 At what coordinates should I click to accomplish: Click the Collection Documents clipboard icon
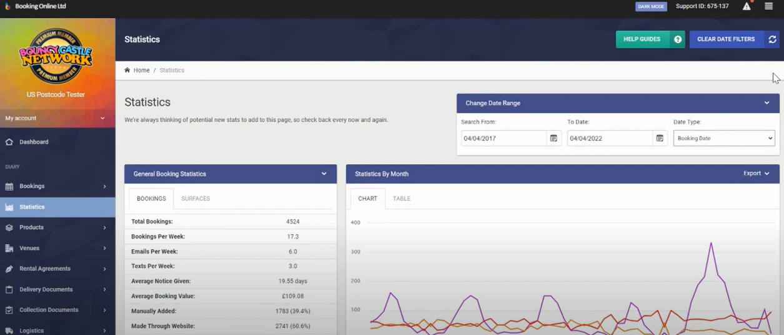(9, 310)
